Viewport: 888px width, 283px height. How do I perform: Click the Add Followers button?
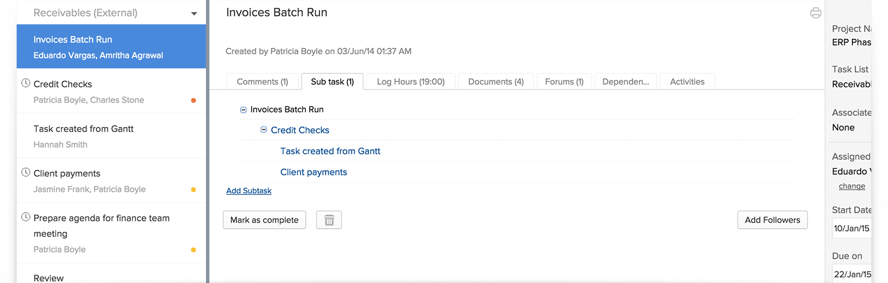point(772,220)
